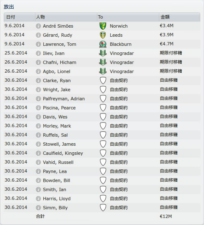This screenshot has height=225, width=204.
Task: Open info icon next to Gérard, Rudy
Action: pos(38,35)
